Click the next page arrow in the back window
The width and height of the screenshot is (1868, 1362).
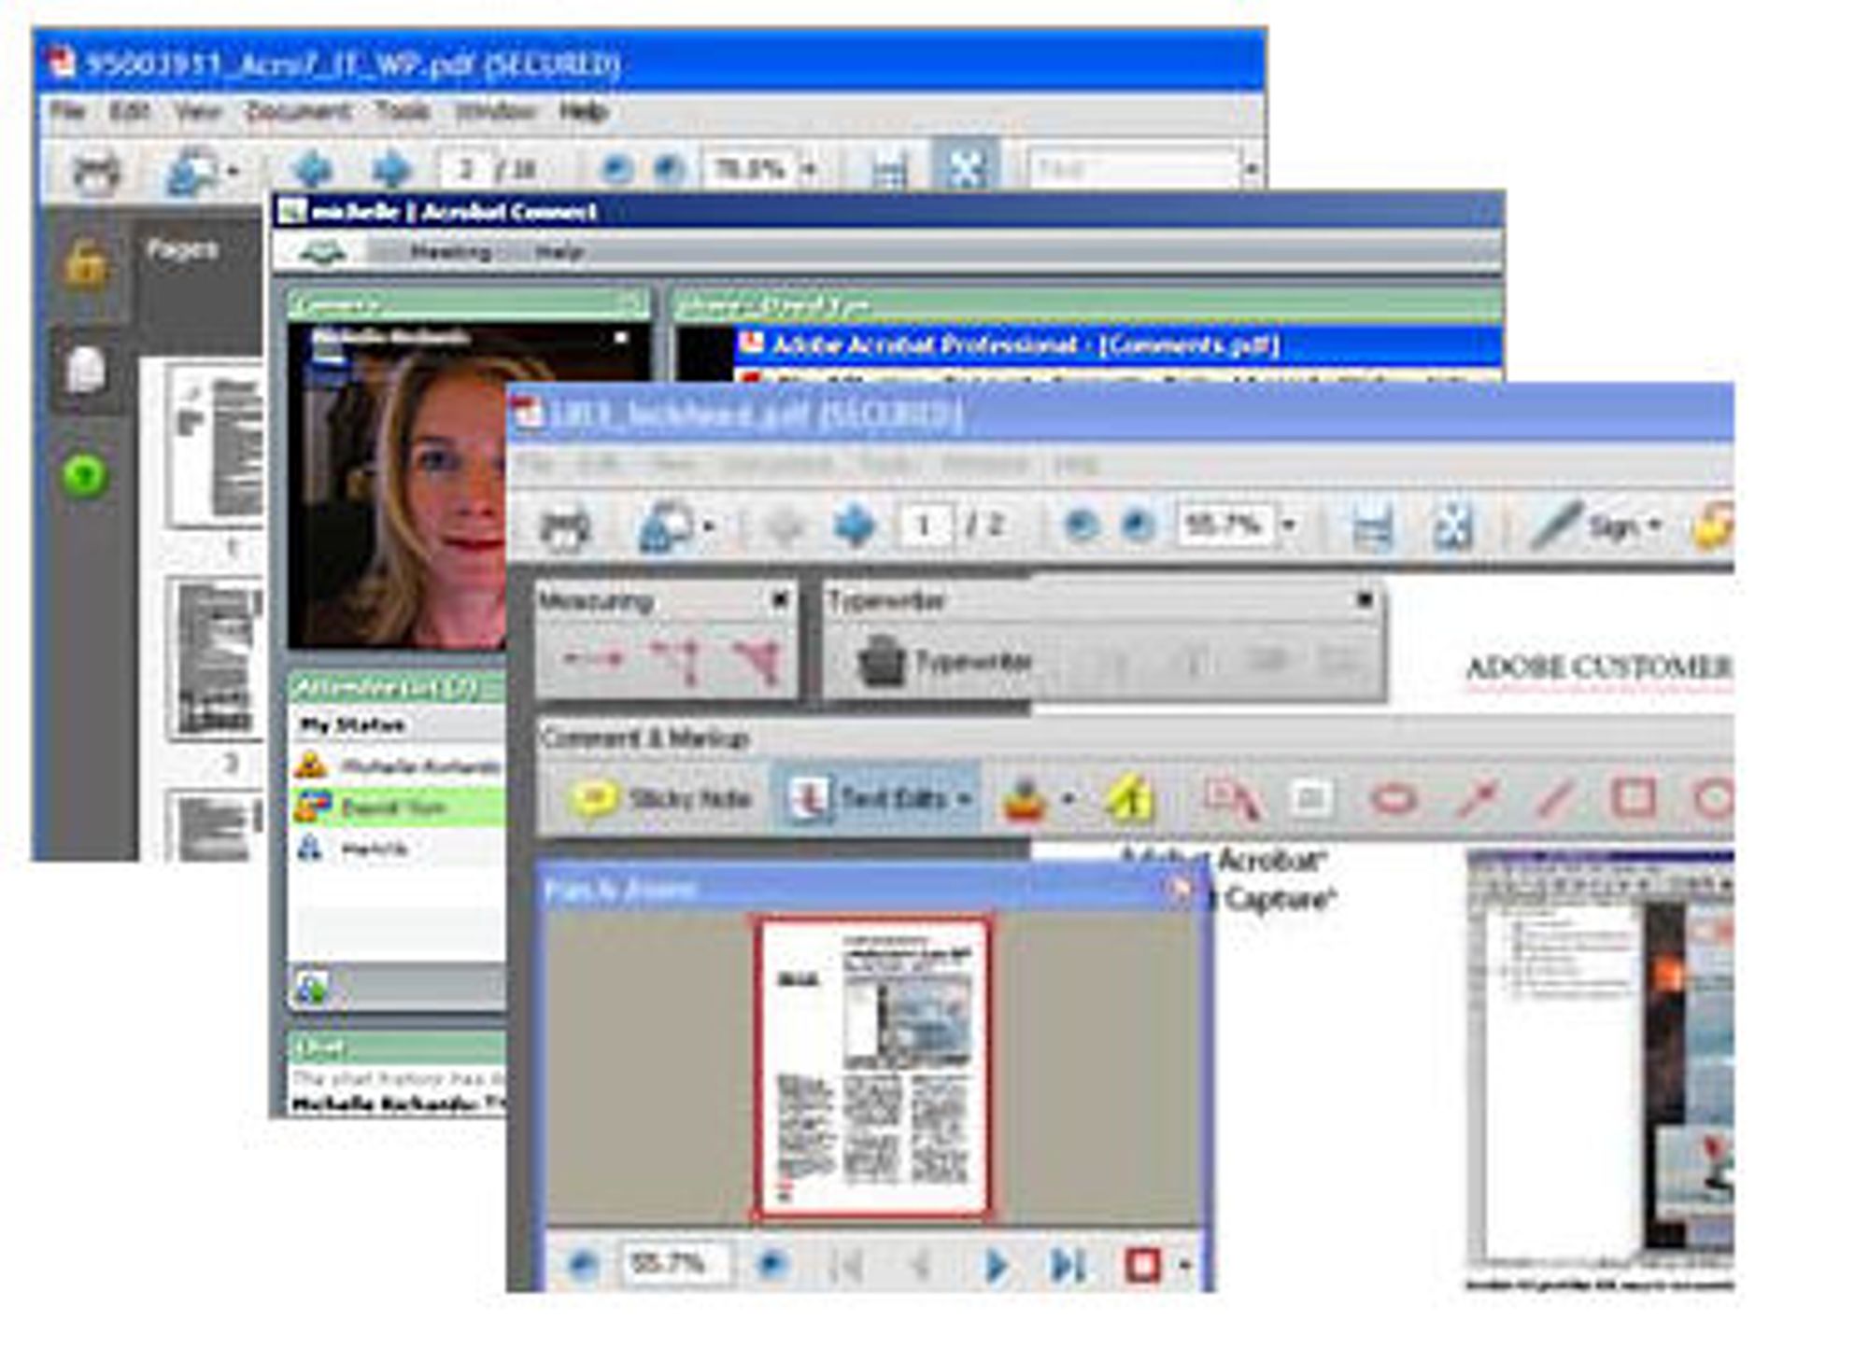391,170
